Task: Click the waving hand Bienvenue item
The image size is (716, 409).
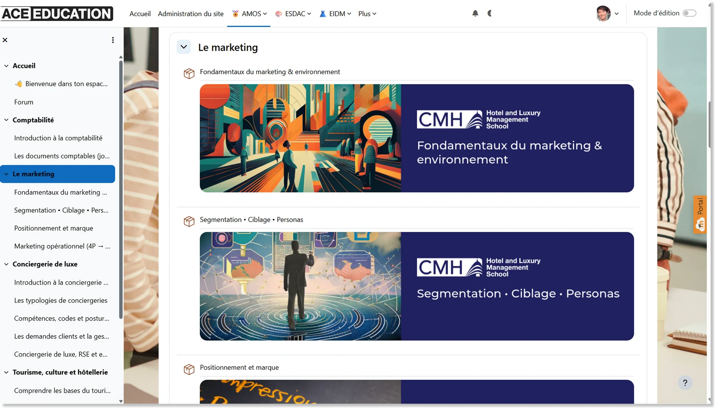Action: tap(61, 84)
